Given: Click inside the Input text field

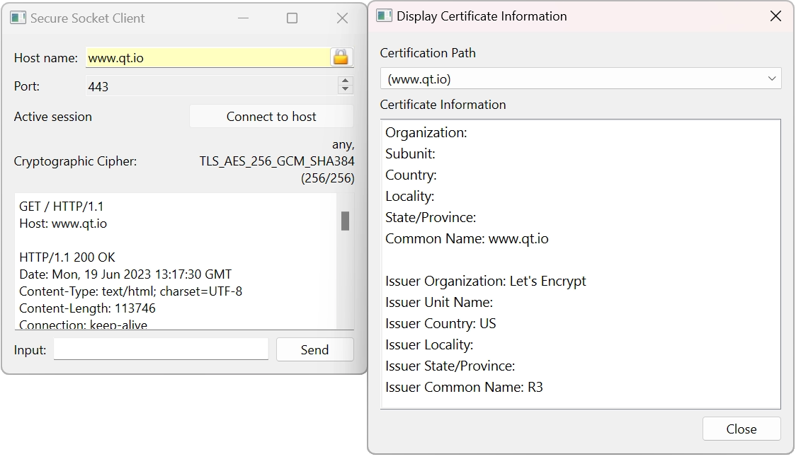Looking at the screenshot, I should click(x=161, y=349).
